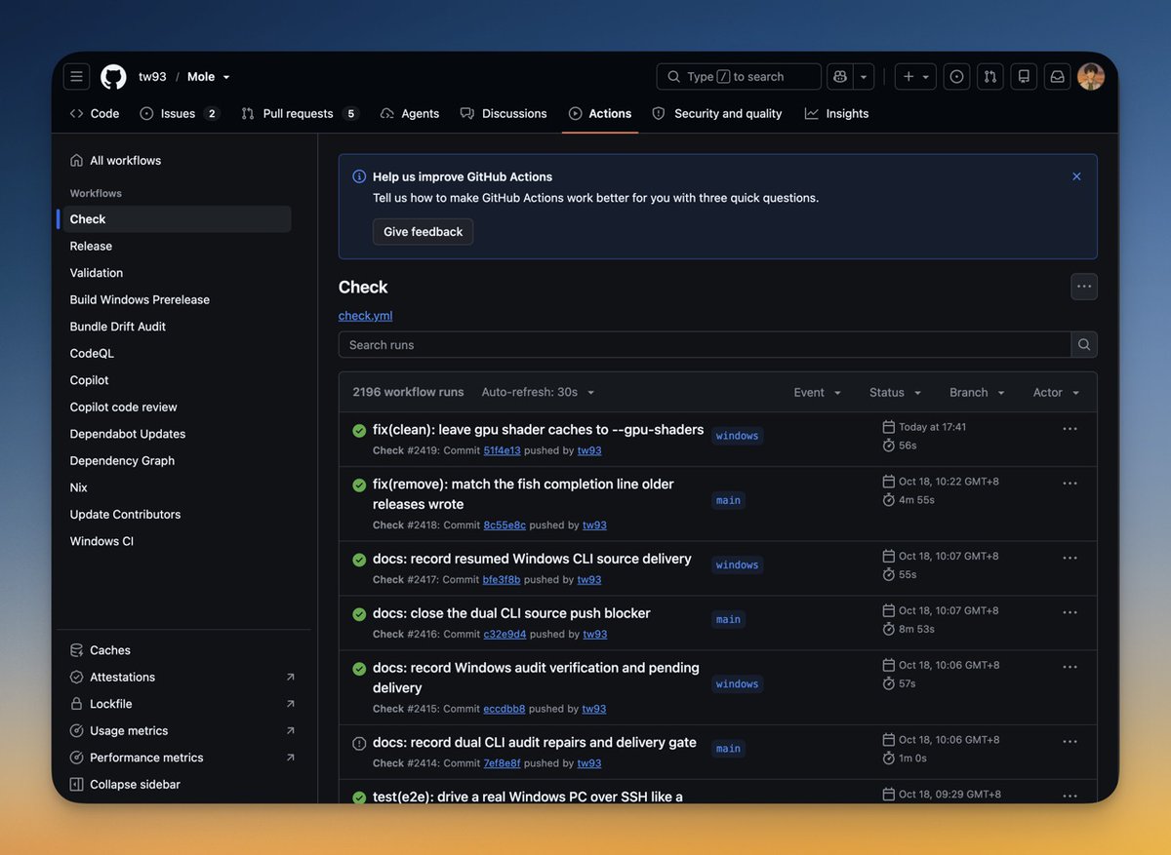This screenshot has width=1171, height=855.
Task: Open the header issues icon
Action: tap(956, 77)
